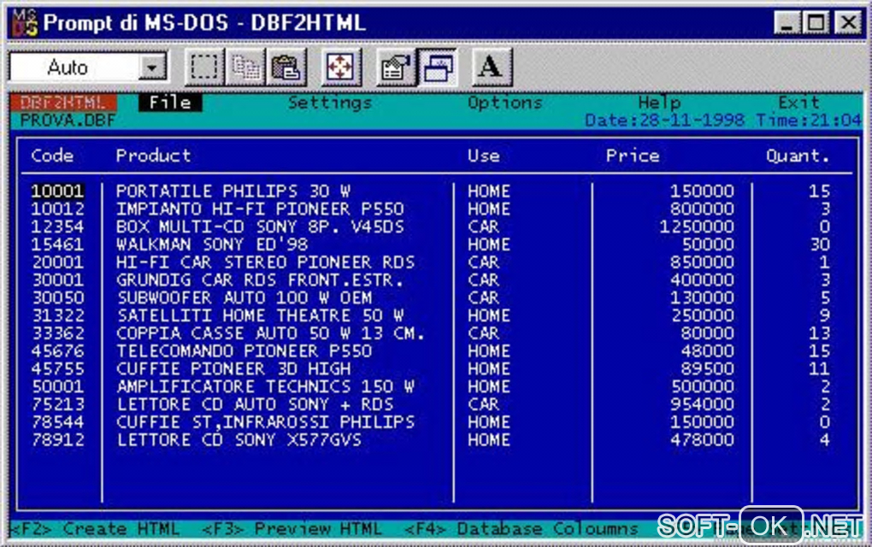The height and width of the screenshot is (547, 872).
Task: Select the Exit menu item
Action: 798,103
